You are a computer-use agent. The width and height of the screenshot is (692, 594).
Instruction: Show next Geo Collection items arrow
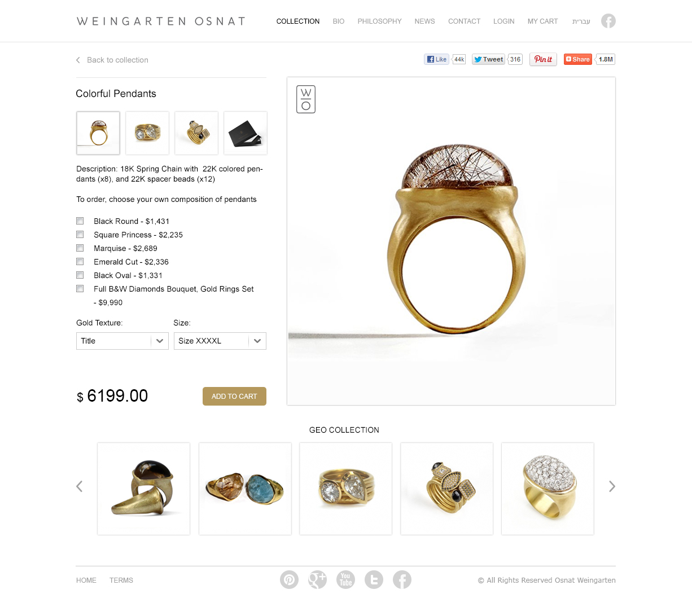tap(612, 486)
